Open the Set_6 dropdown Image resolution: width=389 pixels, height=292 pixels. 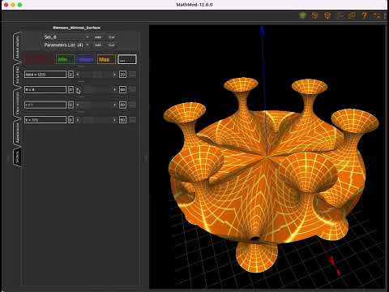[x=66, y=36]
